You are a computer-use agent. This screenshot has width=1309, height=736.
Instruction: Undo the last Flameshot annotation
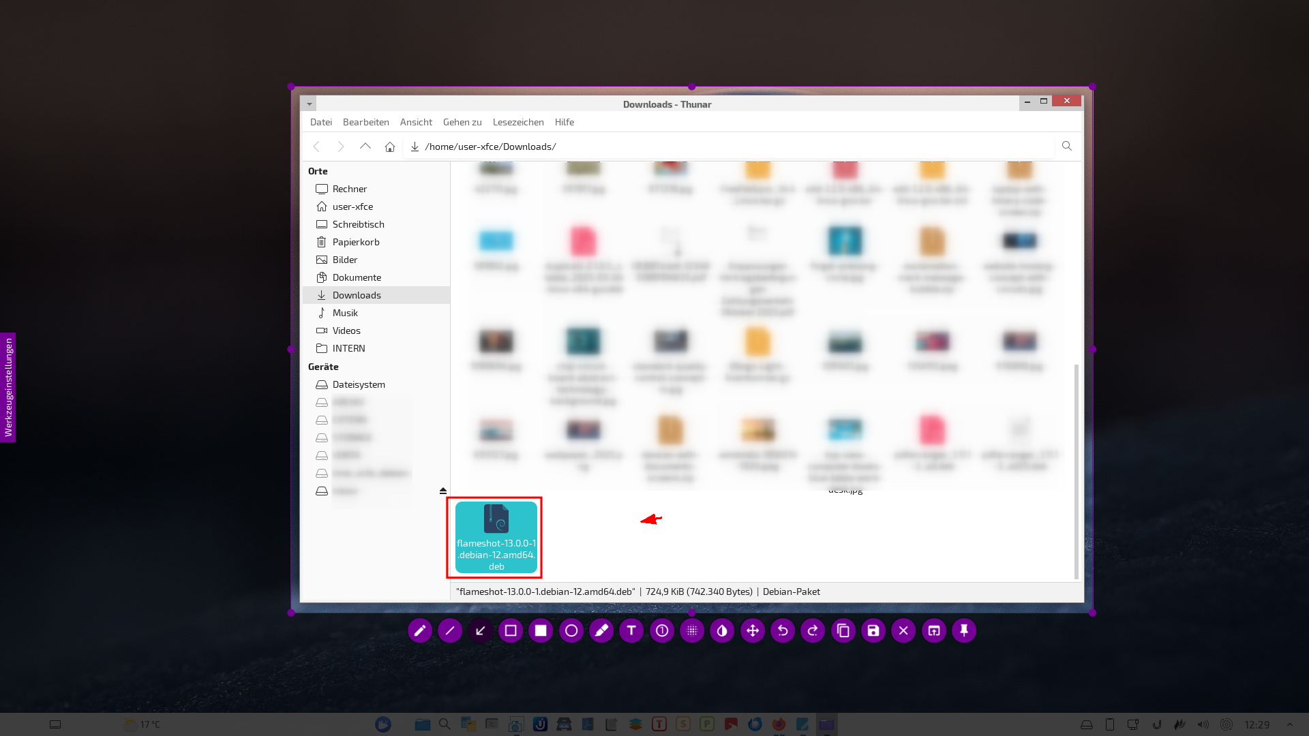tap(783, 631)
